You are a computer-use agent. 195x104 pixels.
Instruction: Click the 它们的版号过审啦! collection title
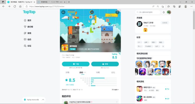(144, 58)
